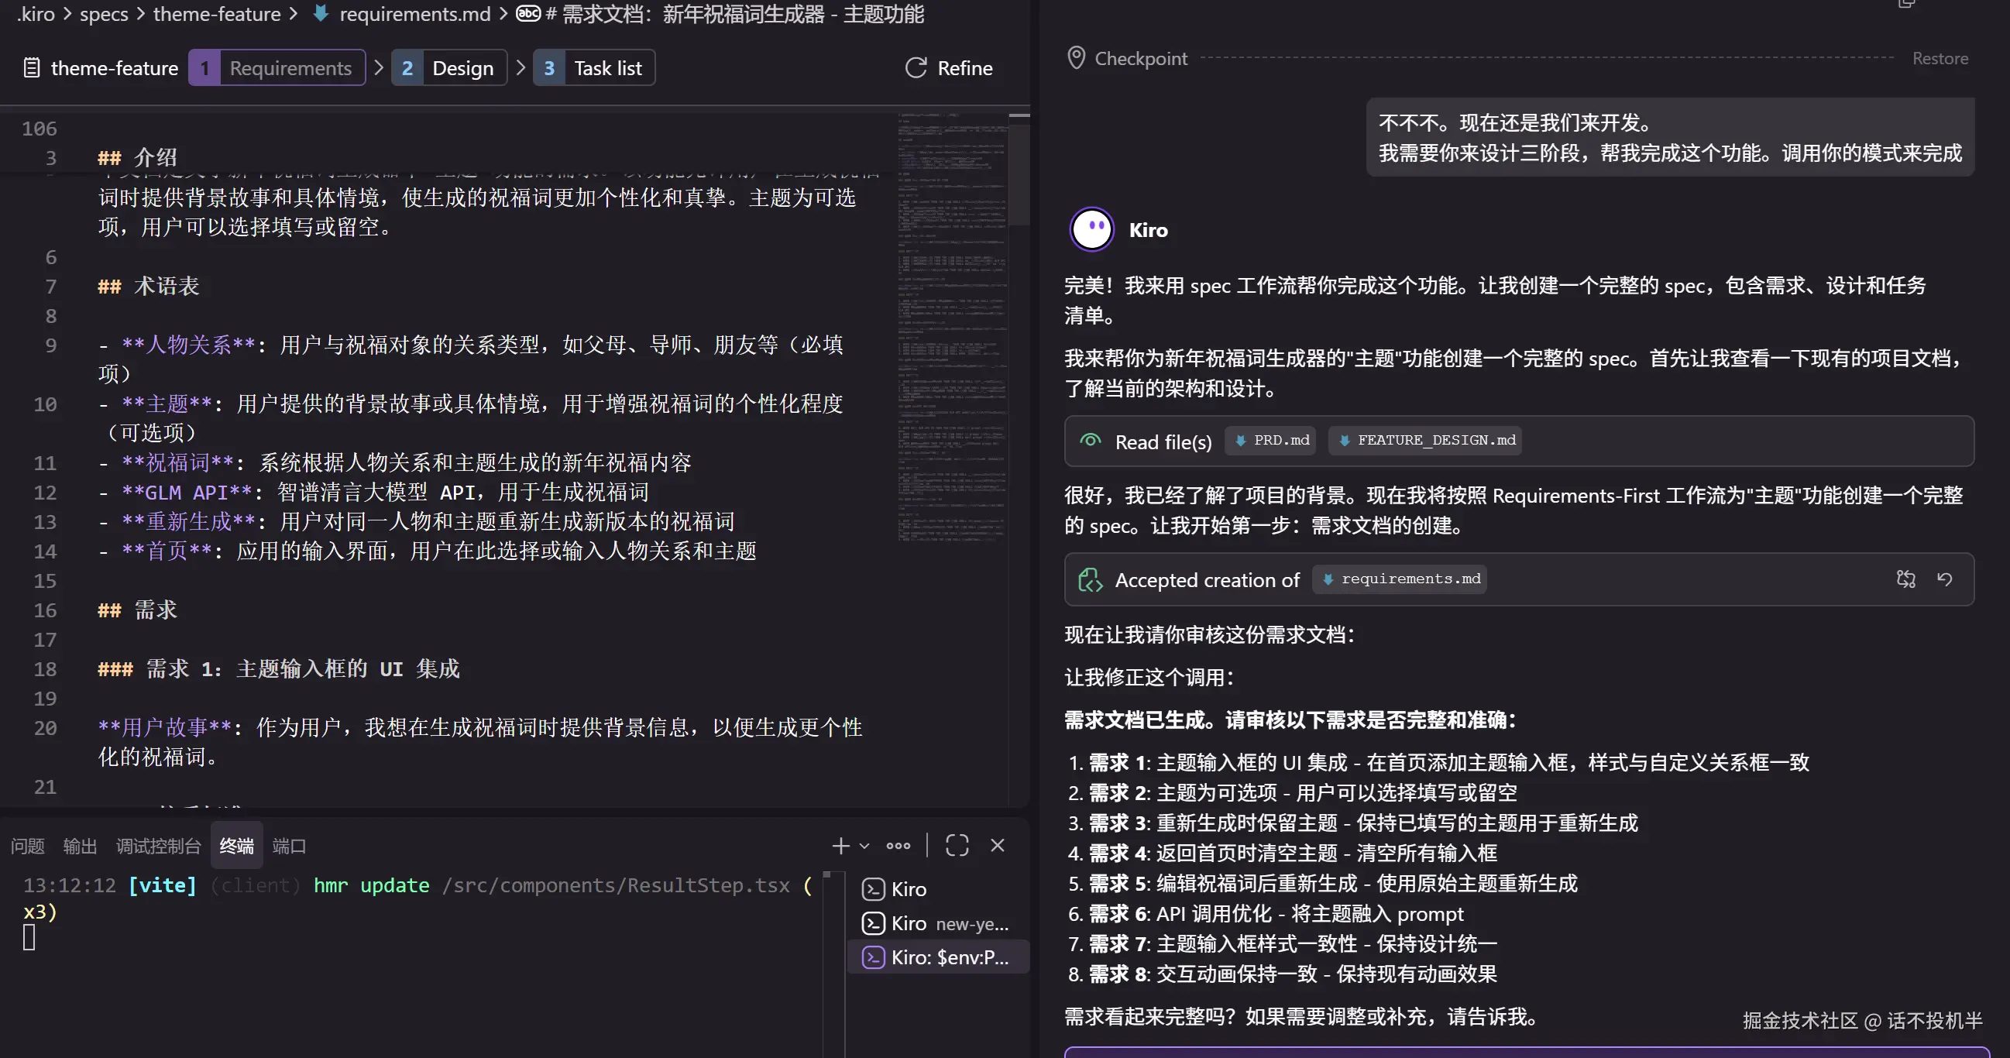
Task: Click the revert arrow icon on requirements.md row
Action: pos(1944,579)
